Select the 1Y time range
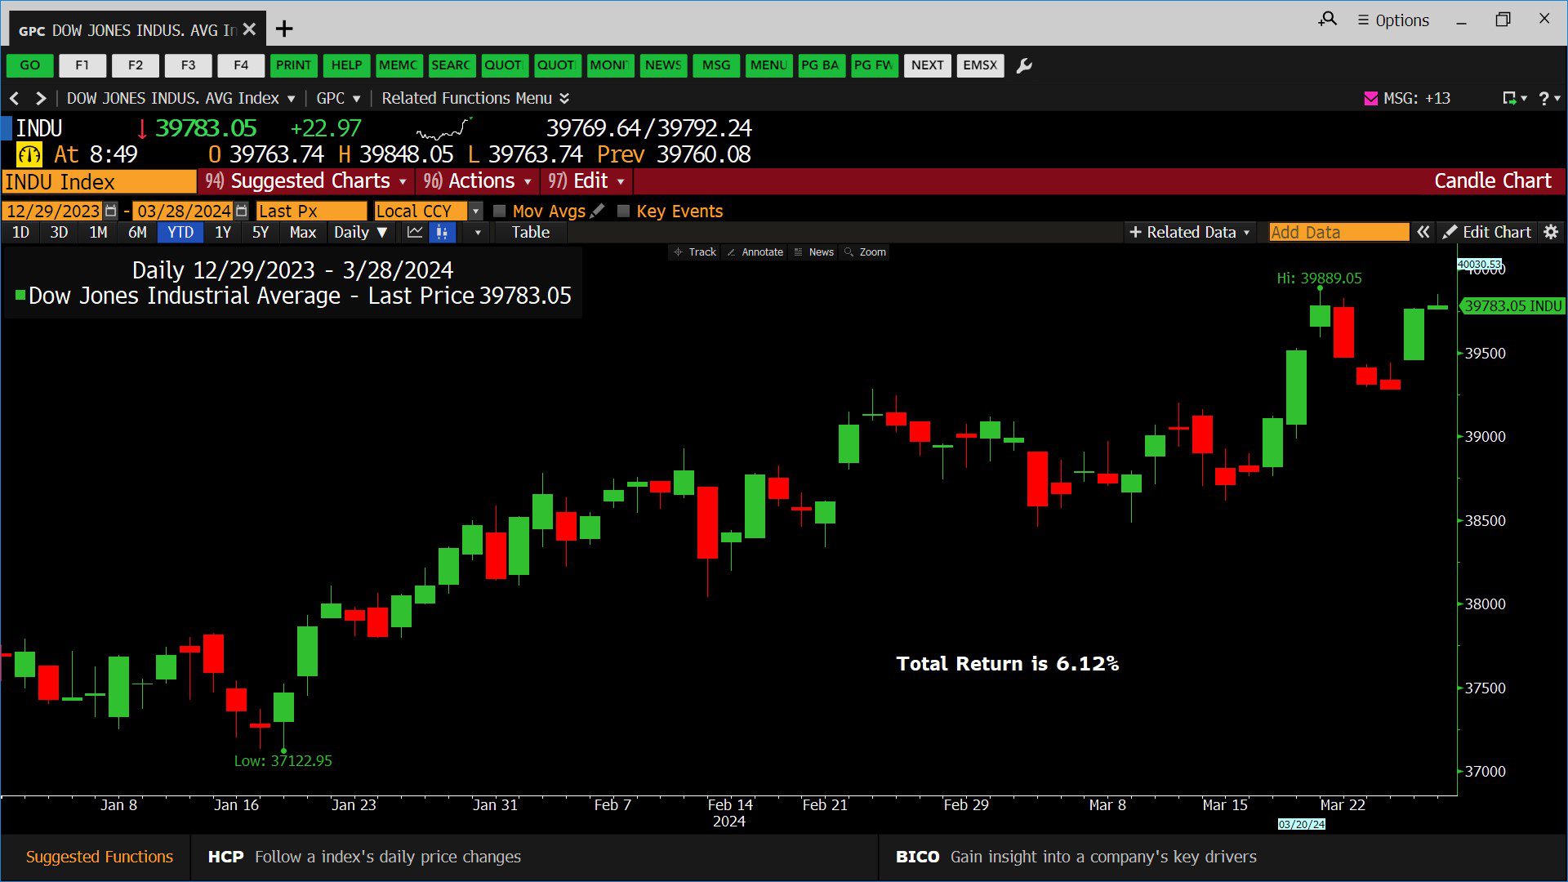 [x=223, y=232]
